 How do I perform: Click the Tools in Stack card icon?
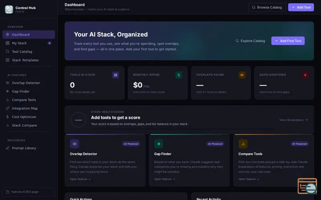116,75
